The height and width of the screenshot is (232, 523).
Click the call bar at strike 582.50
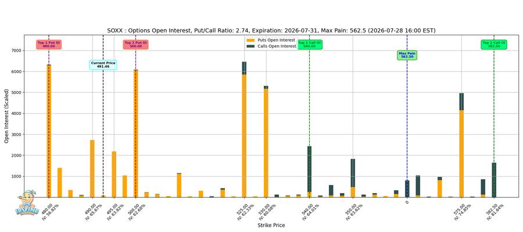click(x=494, y=180)
